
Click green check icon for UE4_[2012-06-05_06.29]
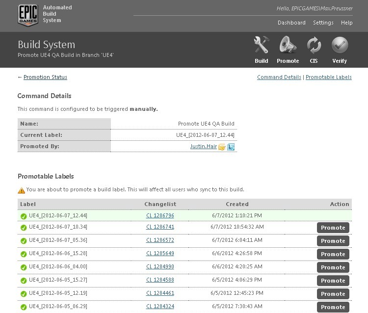coord(24,307)
